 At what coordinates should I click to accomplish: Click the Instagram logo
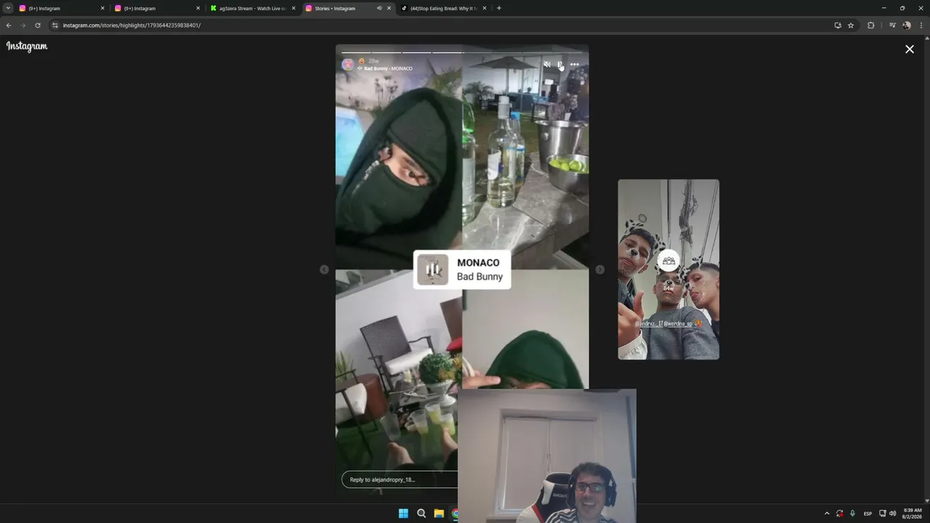[x=27, y=46]
